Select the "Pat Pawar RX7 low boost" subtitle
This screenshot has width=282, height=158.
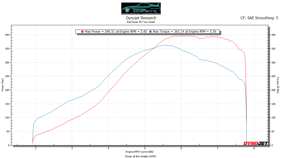(141, 22)
